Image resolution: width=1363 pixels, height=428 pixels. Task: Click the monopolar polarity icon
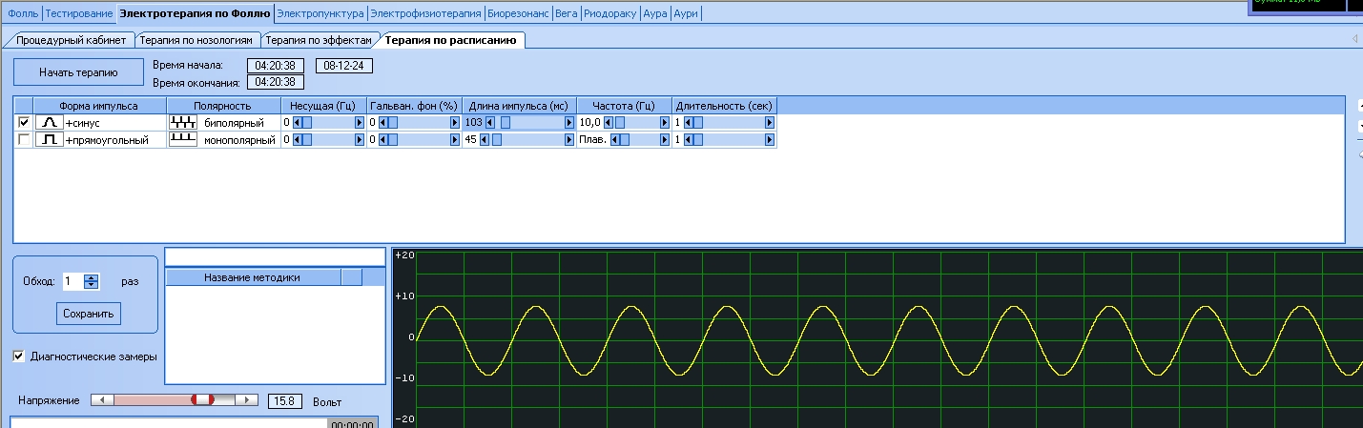point(182,140)
